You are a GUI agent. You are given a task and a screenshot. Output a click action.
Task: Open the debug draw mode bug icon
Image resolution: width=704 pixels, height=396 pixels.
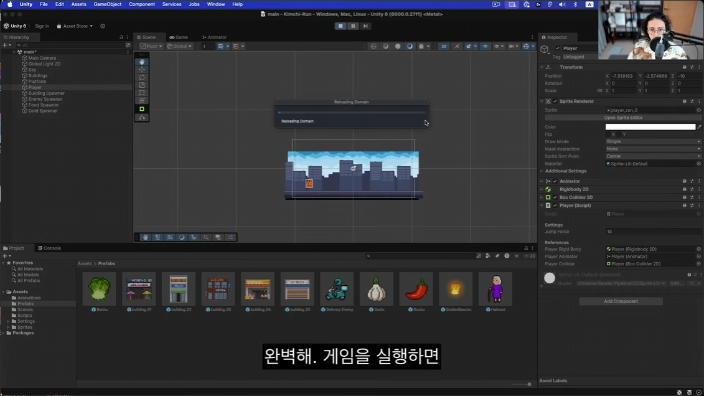tap(423, 46)
